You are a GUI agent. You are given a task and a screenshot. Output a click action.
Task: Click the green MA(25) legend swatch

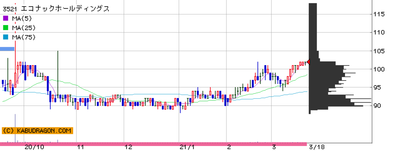click(5, 28)
